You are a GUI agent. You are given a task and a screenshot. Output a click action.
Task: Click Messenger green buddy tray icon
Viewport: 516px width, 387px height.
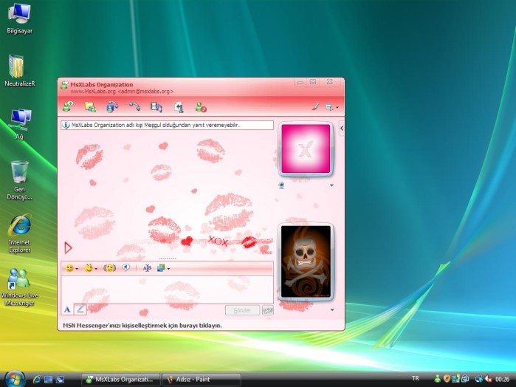pos(437,379)
